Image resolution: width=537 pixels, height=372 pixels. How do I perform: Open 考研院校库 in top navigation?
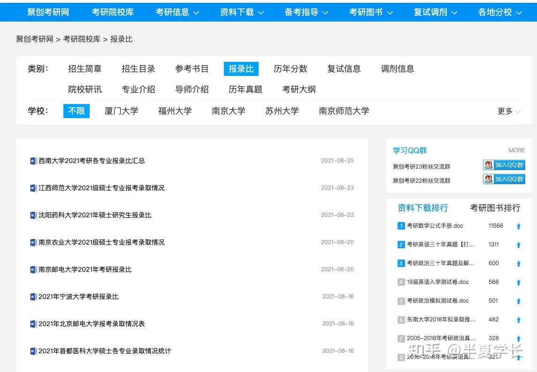click(113, 12)
